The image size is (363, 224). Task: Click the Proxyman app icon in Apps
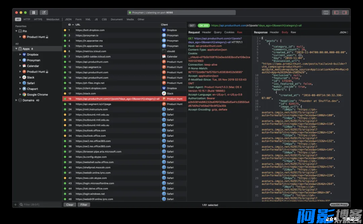(x=24, y=60)
